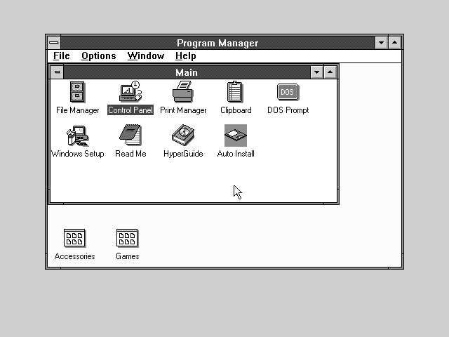Select the Clipboard icon
Viewport: 449px width, 337px height.
tap(235, 92)
